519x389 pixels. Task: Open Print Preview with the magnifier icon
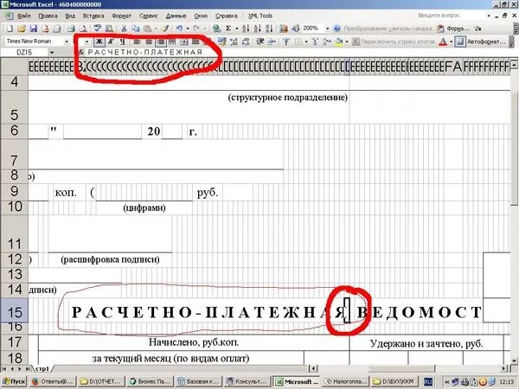[x=83, y=29]
